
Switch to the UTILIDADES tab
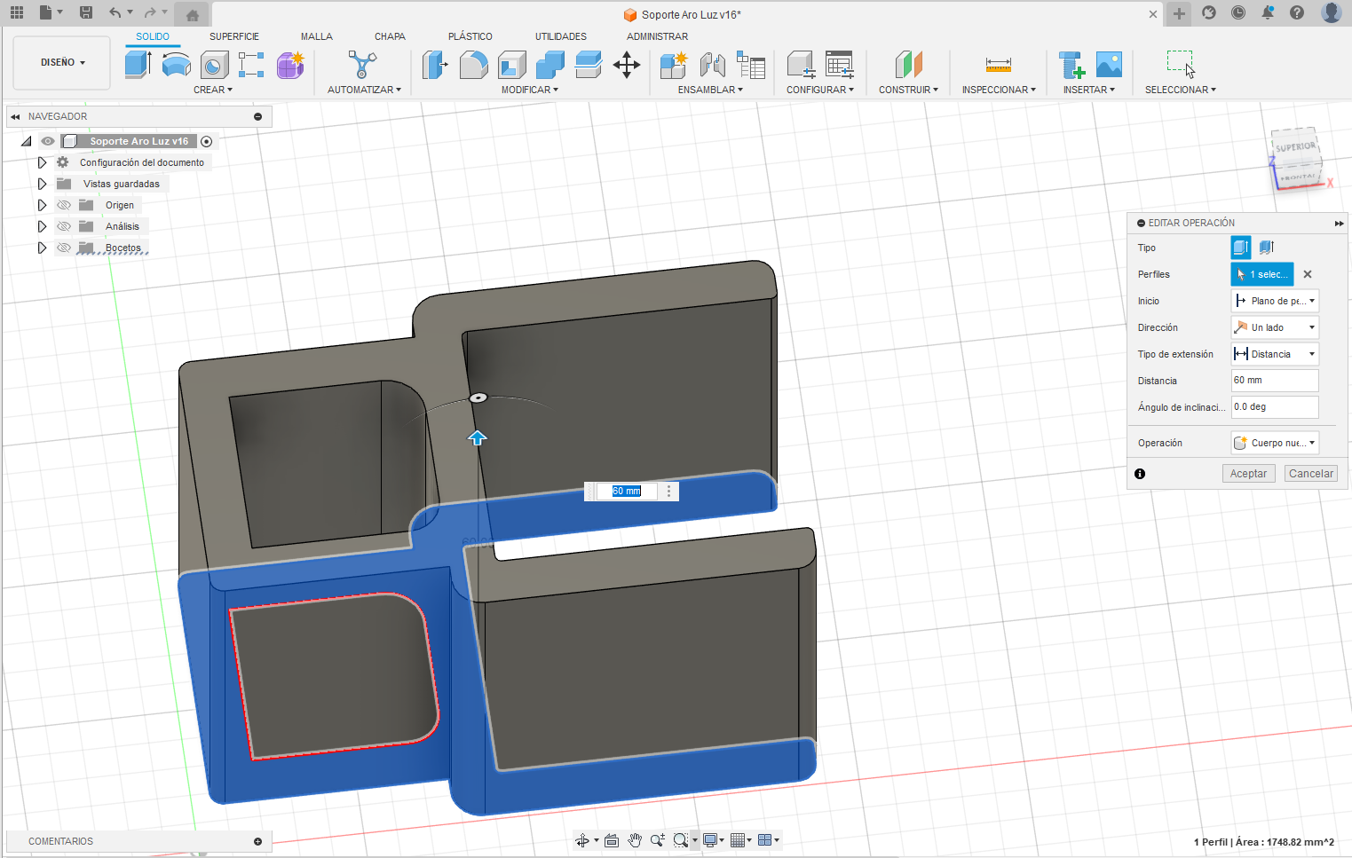point(560,36)
